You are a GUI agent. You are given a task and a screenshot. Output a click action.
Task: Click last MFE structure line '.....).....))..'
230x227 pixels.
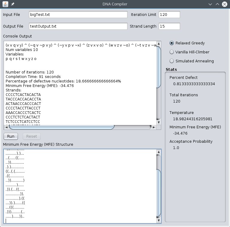point(15,217)
